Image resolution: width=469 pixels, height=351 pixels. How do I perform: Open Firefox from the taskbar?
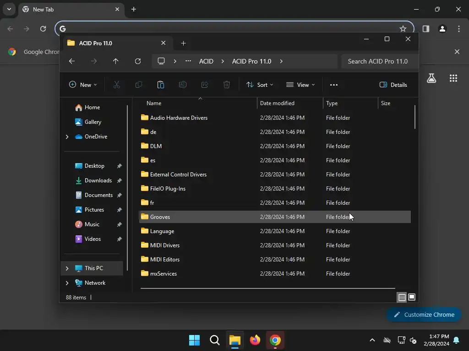point(255,340)
